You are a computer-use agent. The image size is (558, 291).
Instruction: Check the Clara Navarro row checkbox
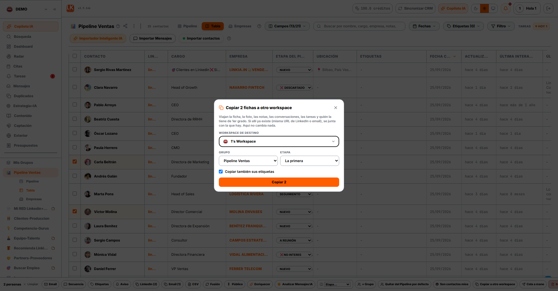[75, 87]
